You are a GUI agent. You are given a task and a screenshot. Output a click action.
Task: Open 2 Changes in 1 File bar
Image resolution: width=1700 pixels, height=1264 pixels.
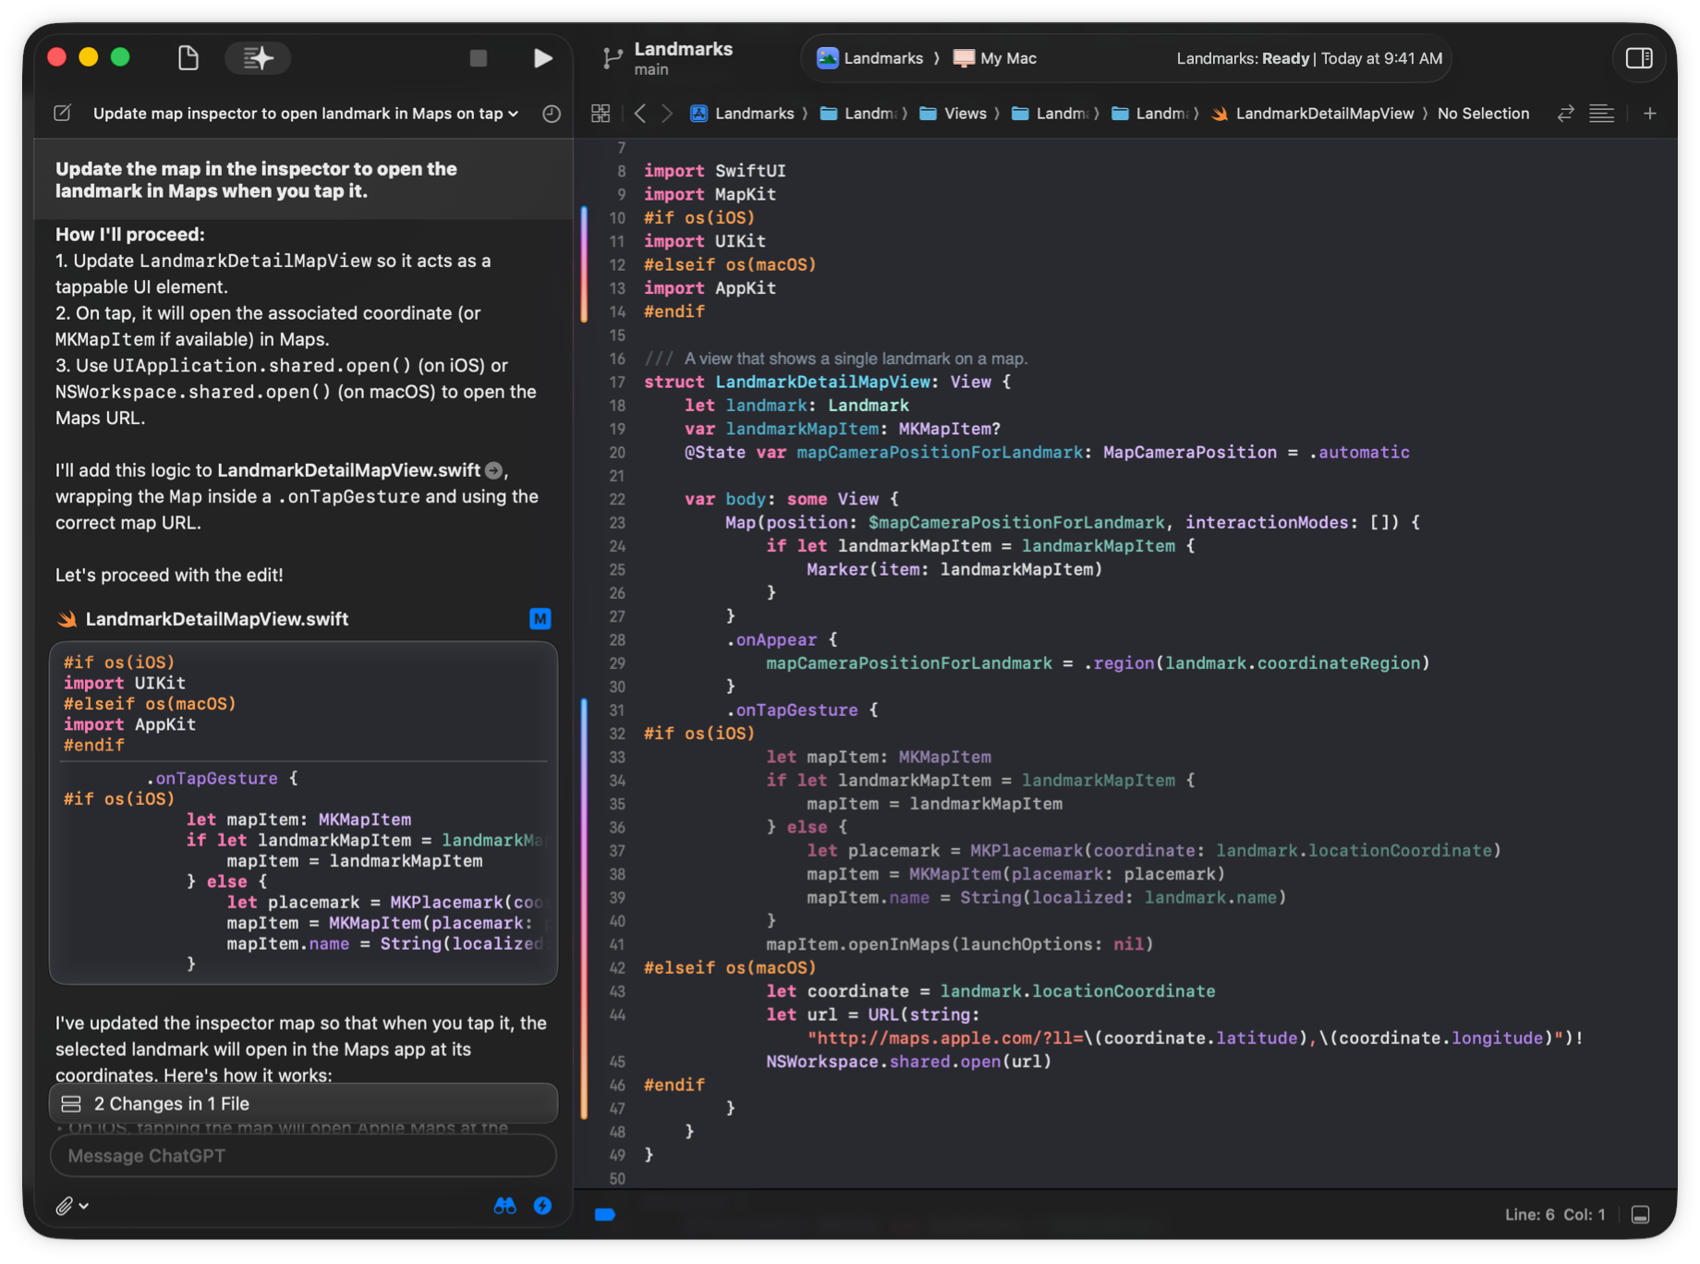pos(303,1103)
